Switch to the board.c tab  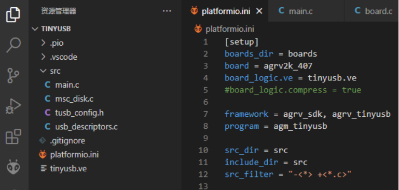coord(374,11)
